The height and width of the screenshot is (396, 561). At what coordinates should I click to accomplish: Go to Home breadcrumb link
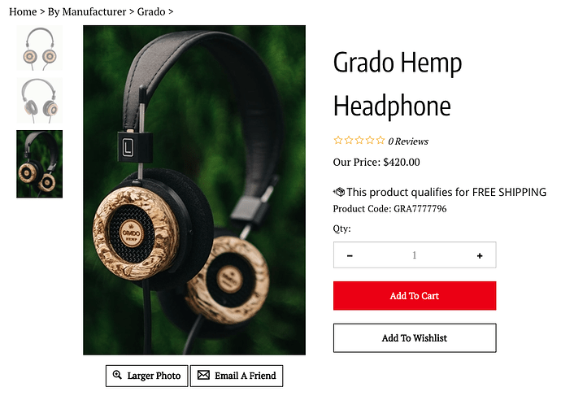pyautogui.click(x=23, y=12)
